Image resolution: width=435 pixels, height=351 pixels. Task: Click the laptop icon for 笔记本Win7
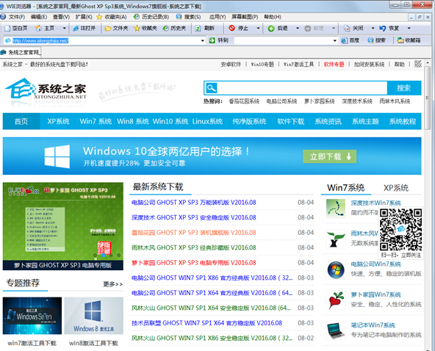(x=336, y=330)
